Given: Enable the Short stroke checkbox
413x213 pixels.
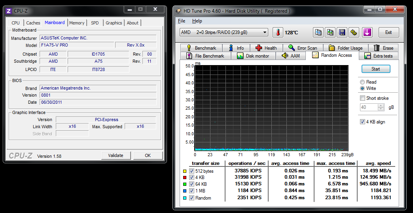Looking at the screenshot, I should [x=362, y=98].
